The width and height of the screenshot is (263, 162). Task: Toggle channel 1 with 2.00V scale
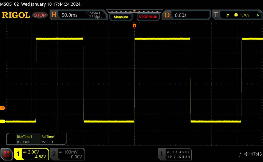pos(31,154)
